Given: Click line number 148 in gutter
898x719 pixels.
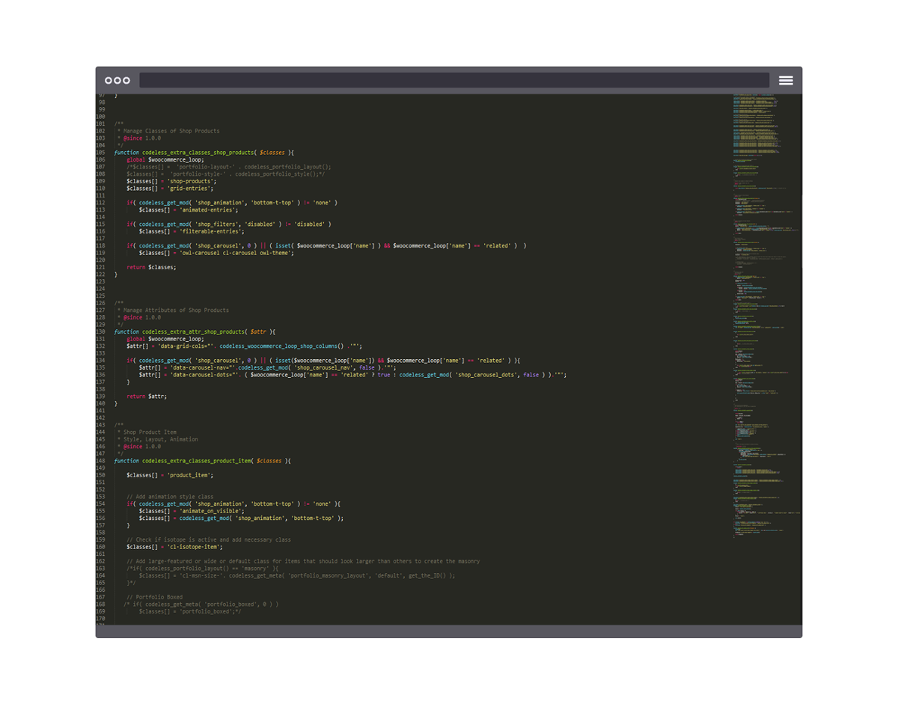Looking at the screenshot, I should click(101, 461).
